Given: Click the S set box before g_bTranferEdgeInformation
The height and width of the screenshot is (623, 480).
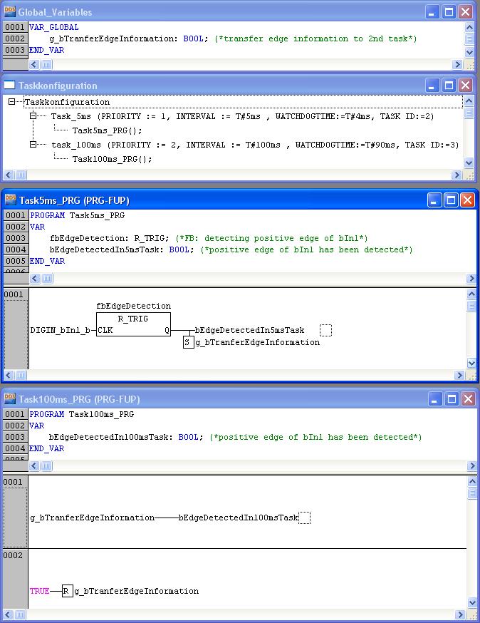Looking at the screenshot, I should tap(188, 342).
